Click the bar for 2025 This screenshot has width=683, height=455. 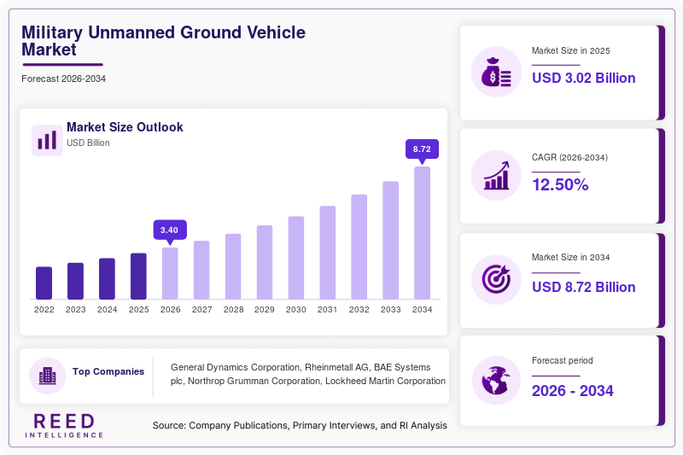click(138, 276)
